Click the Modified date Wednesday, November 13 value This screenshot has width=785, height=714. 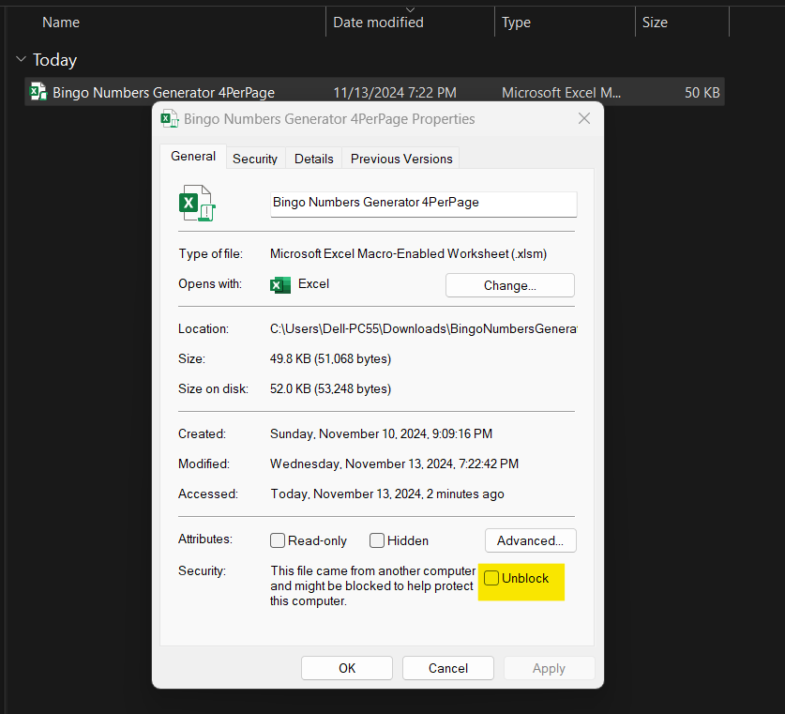[x=394, y=463]
